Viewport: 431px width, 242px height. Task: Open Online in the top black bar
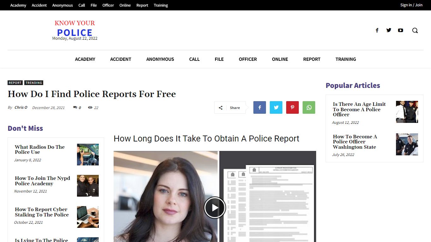click(125, 5)
